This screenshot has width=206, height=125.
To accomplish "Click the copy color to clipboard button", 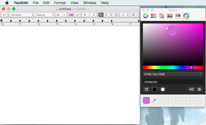I will 191,89.
